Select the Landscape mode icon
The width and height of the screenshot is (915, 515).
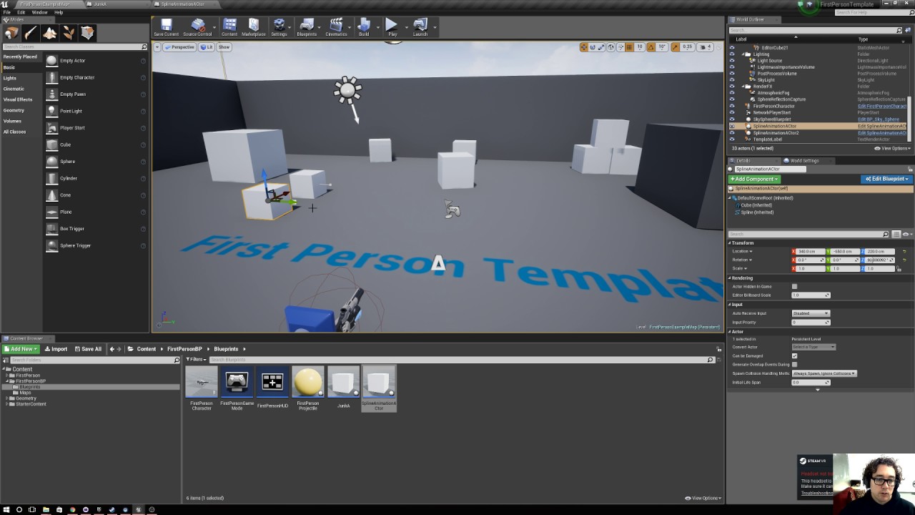pyautogui.click(x=49, y=33)
